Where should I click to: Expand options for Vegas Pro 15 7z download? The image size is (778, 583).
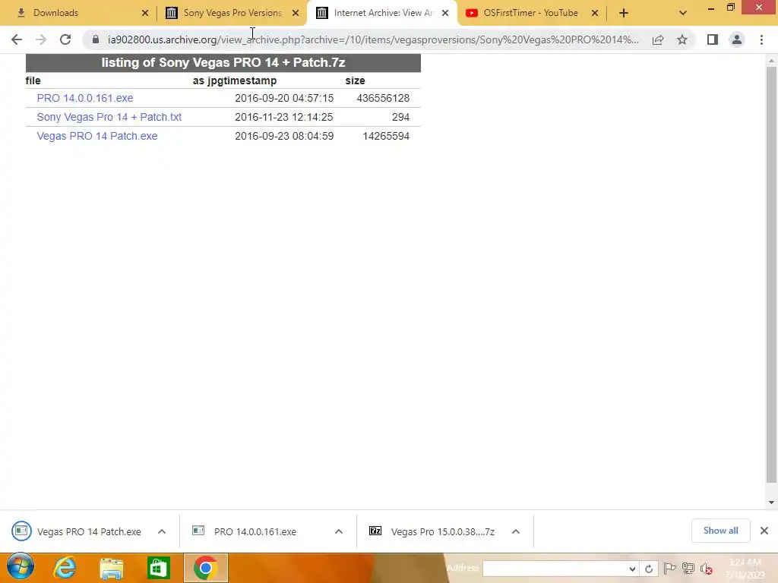516,531
